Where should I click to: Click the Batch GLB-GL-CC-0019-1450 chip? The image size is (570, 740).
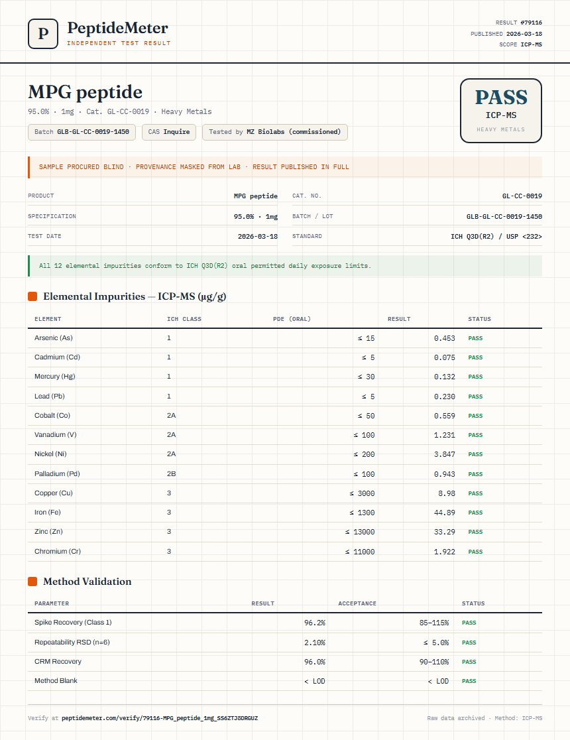pyautogui.click(x=82, y=132)
